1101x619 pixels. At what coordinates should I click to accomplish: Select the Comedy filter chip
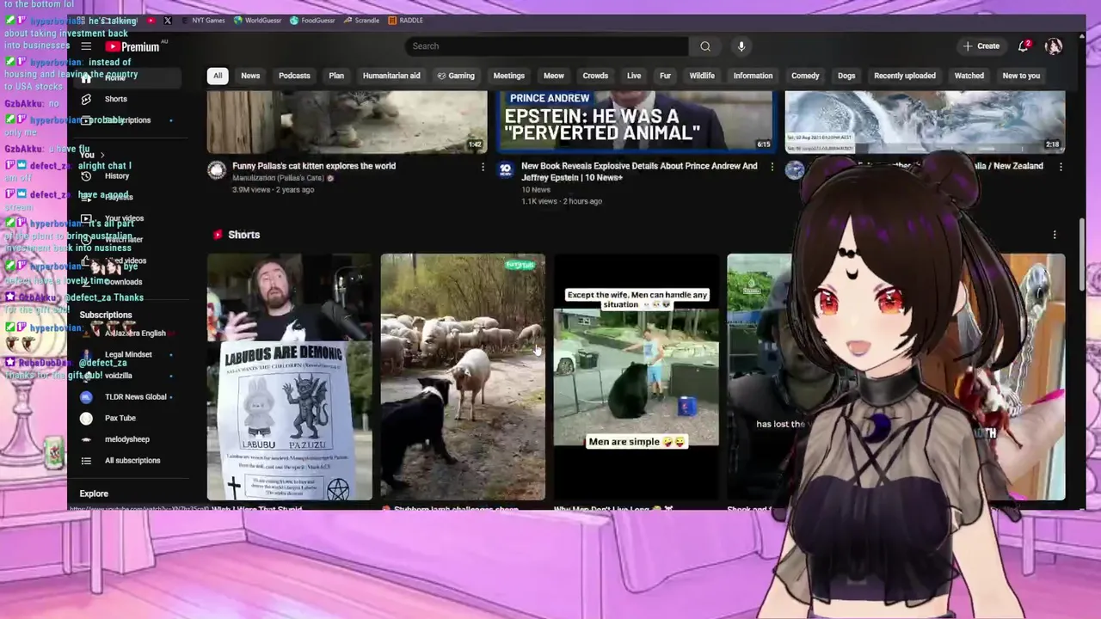click(x=805, y=76)
